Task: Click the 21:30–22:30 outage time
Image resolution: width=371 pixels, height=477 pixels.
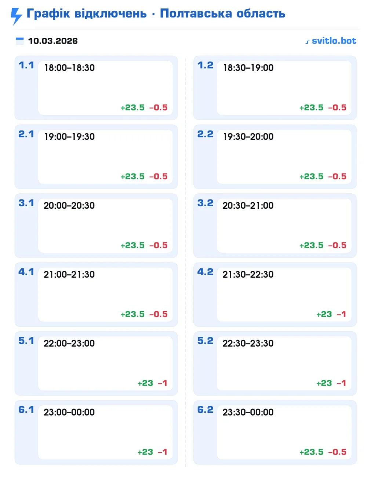Action: (x=248, y=274)
